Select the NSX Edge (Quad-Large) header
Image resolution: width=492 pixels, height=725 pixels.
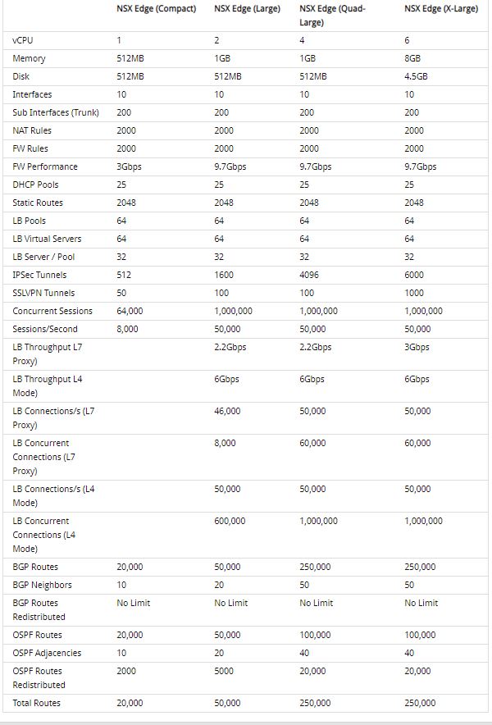click(x=332, y=16)
